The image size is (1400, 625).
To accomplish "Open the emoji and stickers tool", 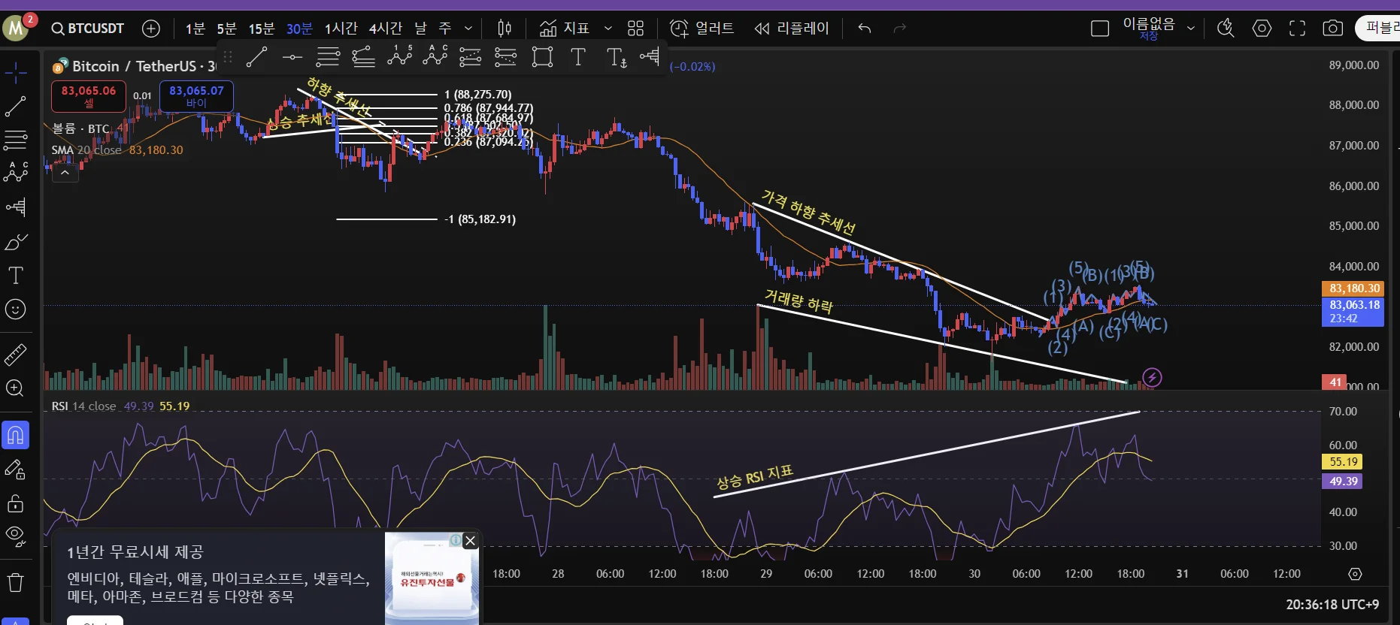I will [x=16, y=309].
